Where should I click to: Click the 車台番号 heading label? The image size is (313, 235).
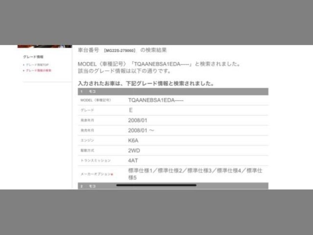coord(88,50)
